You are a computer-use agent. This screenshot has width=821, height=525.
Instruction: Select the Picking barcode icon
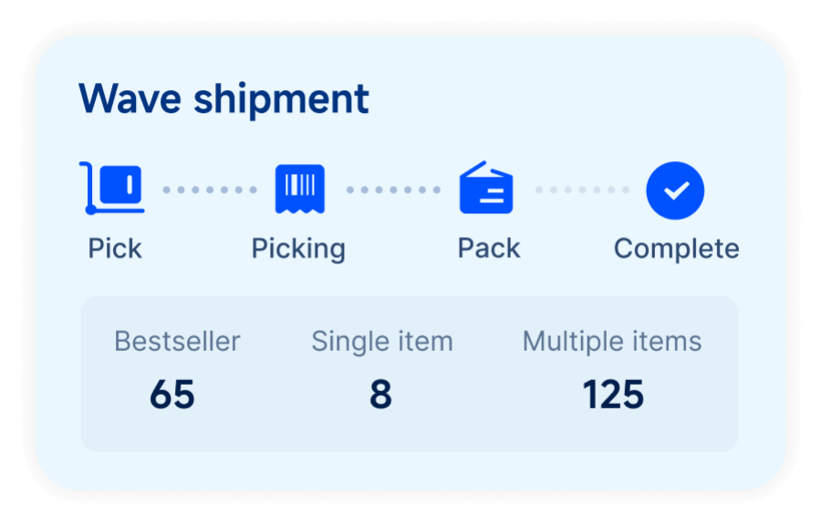pyautogui.click(x=300, y=189)
